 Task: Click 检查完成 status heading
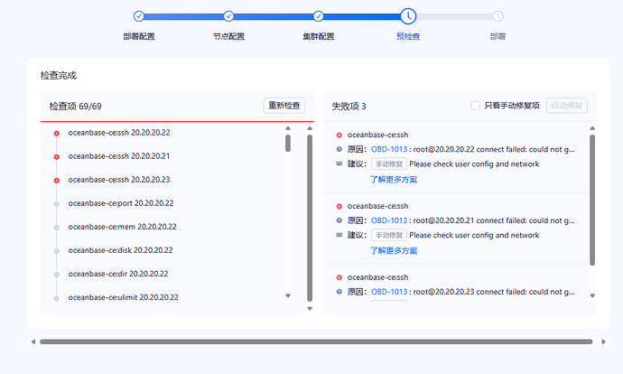click(x=59, y=76)
